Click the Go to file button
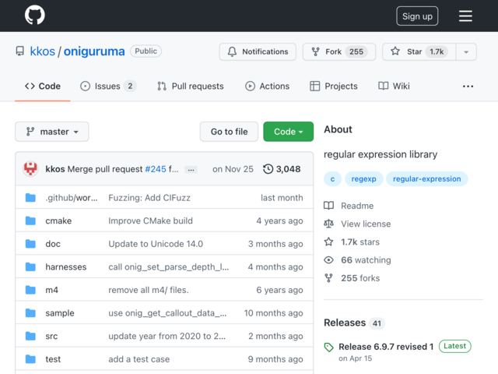Screen dimensions: 498x374 (229, 132)
